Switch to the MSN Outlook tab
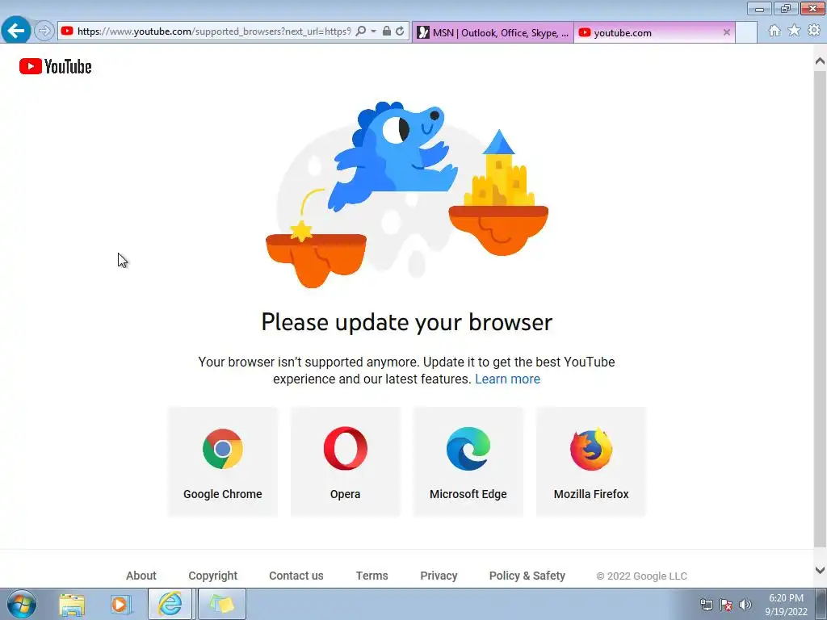827x620 pixels. point(493,32)
